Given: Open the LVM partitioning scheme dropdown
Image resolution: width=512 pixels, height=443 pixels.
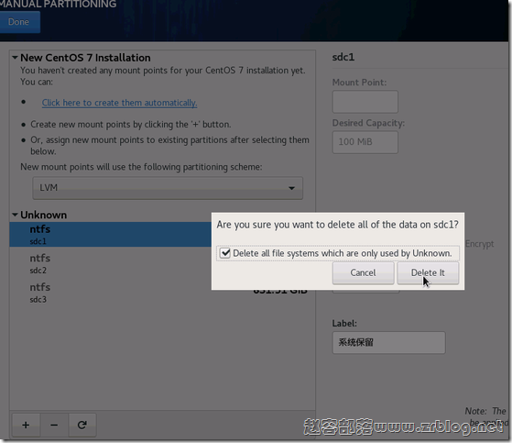Looking at the screenshot, I should click(x=168, y=188).
